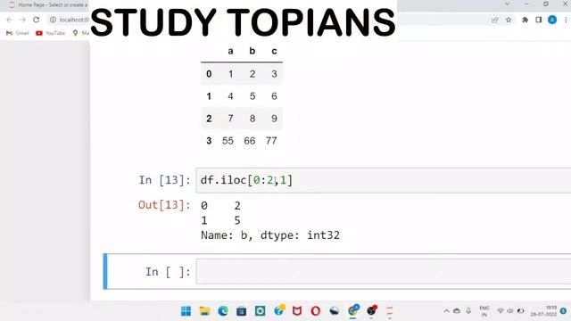Open the YouTube bookmark
Screen dimensions: 571x321
coord(50,33)
